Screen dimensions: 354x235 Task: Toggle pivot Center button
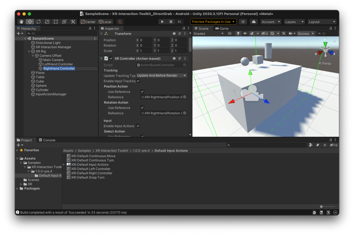tap(88, 22)
